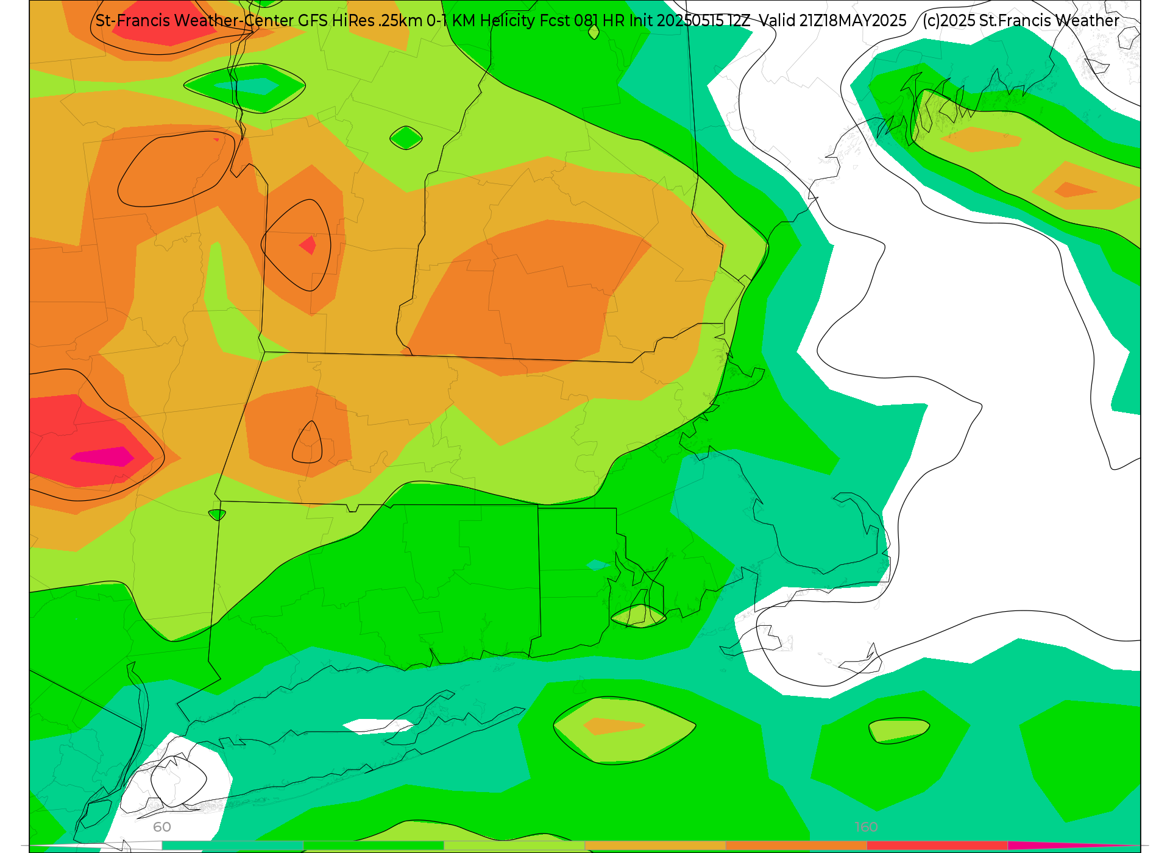This screenshot has width=1170, height=853.
Task: Click the legend scale label "60"
Action: [162, 827]
